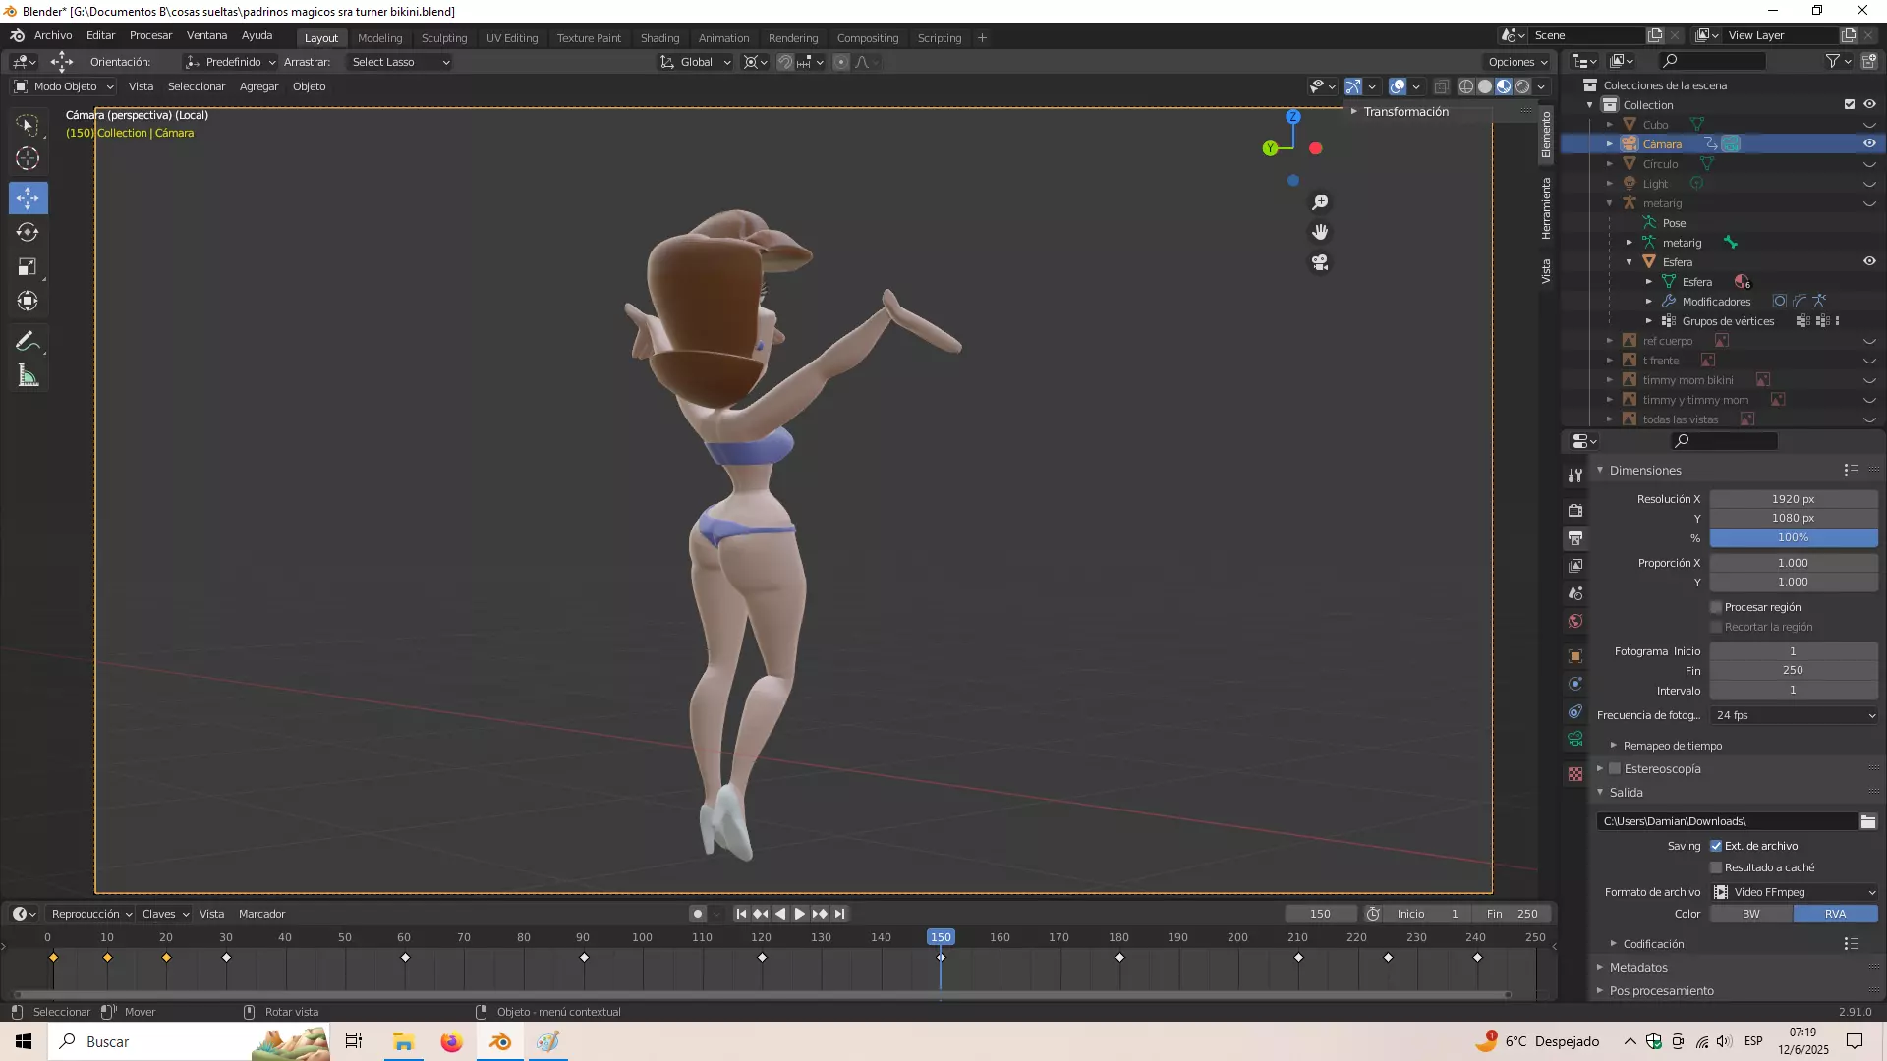Open the Scene properties tab icon
Image resolution: width=1887 pixels, height=1061 pixels.
1575,592
